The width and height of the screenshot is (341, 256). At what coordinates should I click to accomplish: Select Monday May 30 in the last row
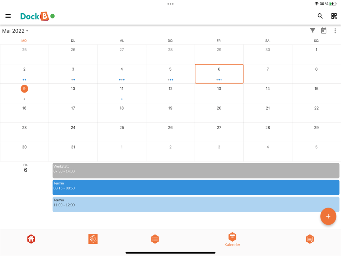[24, 152]
